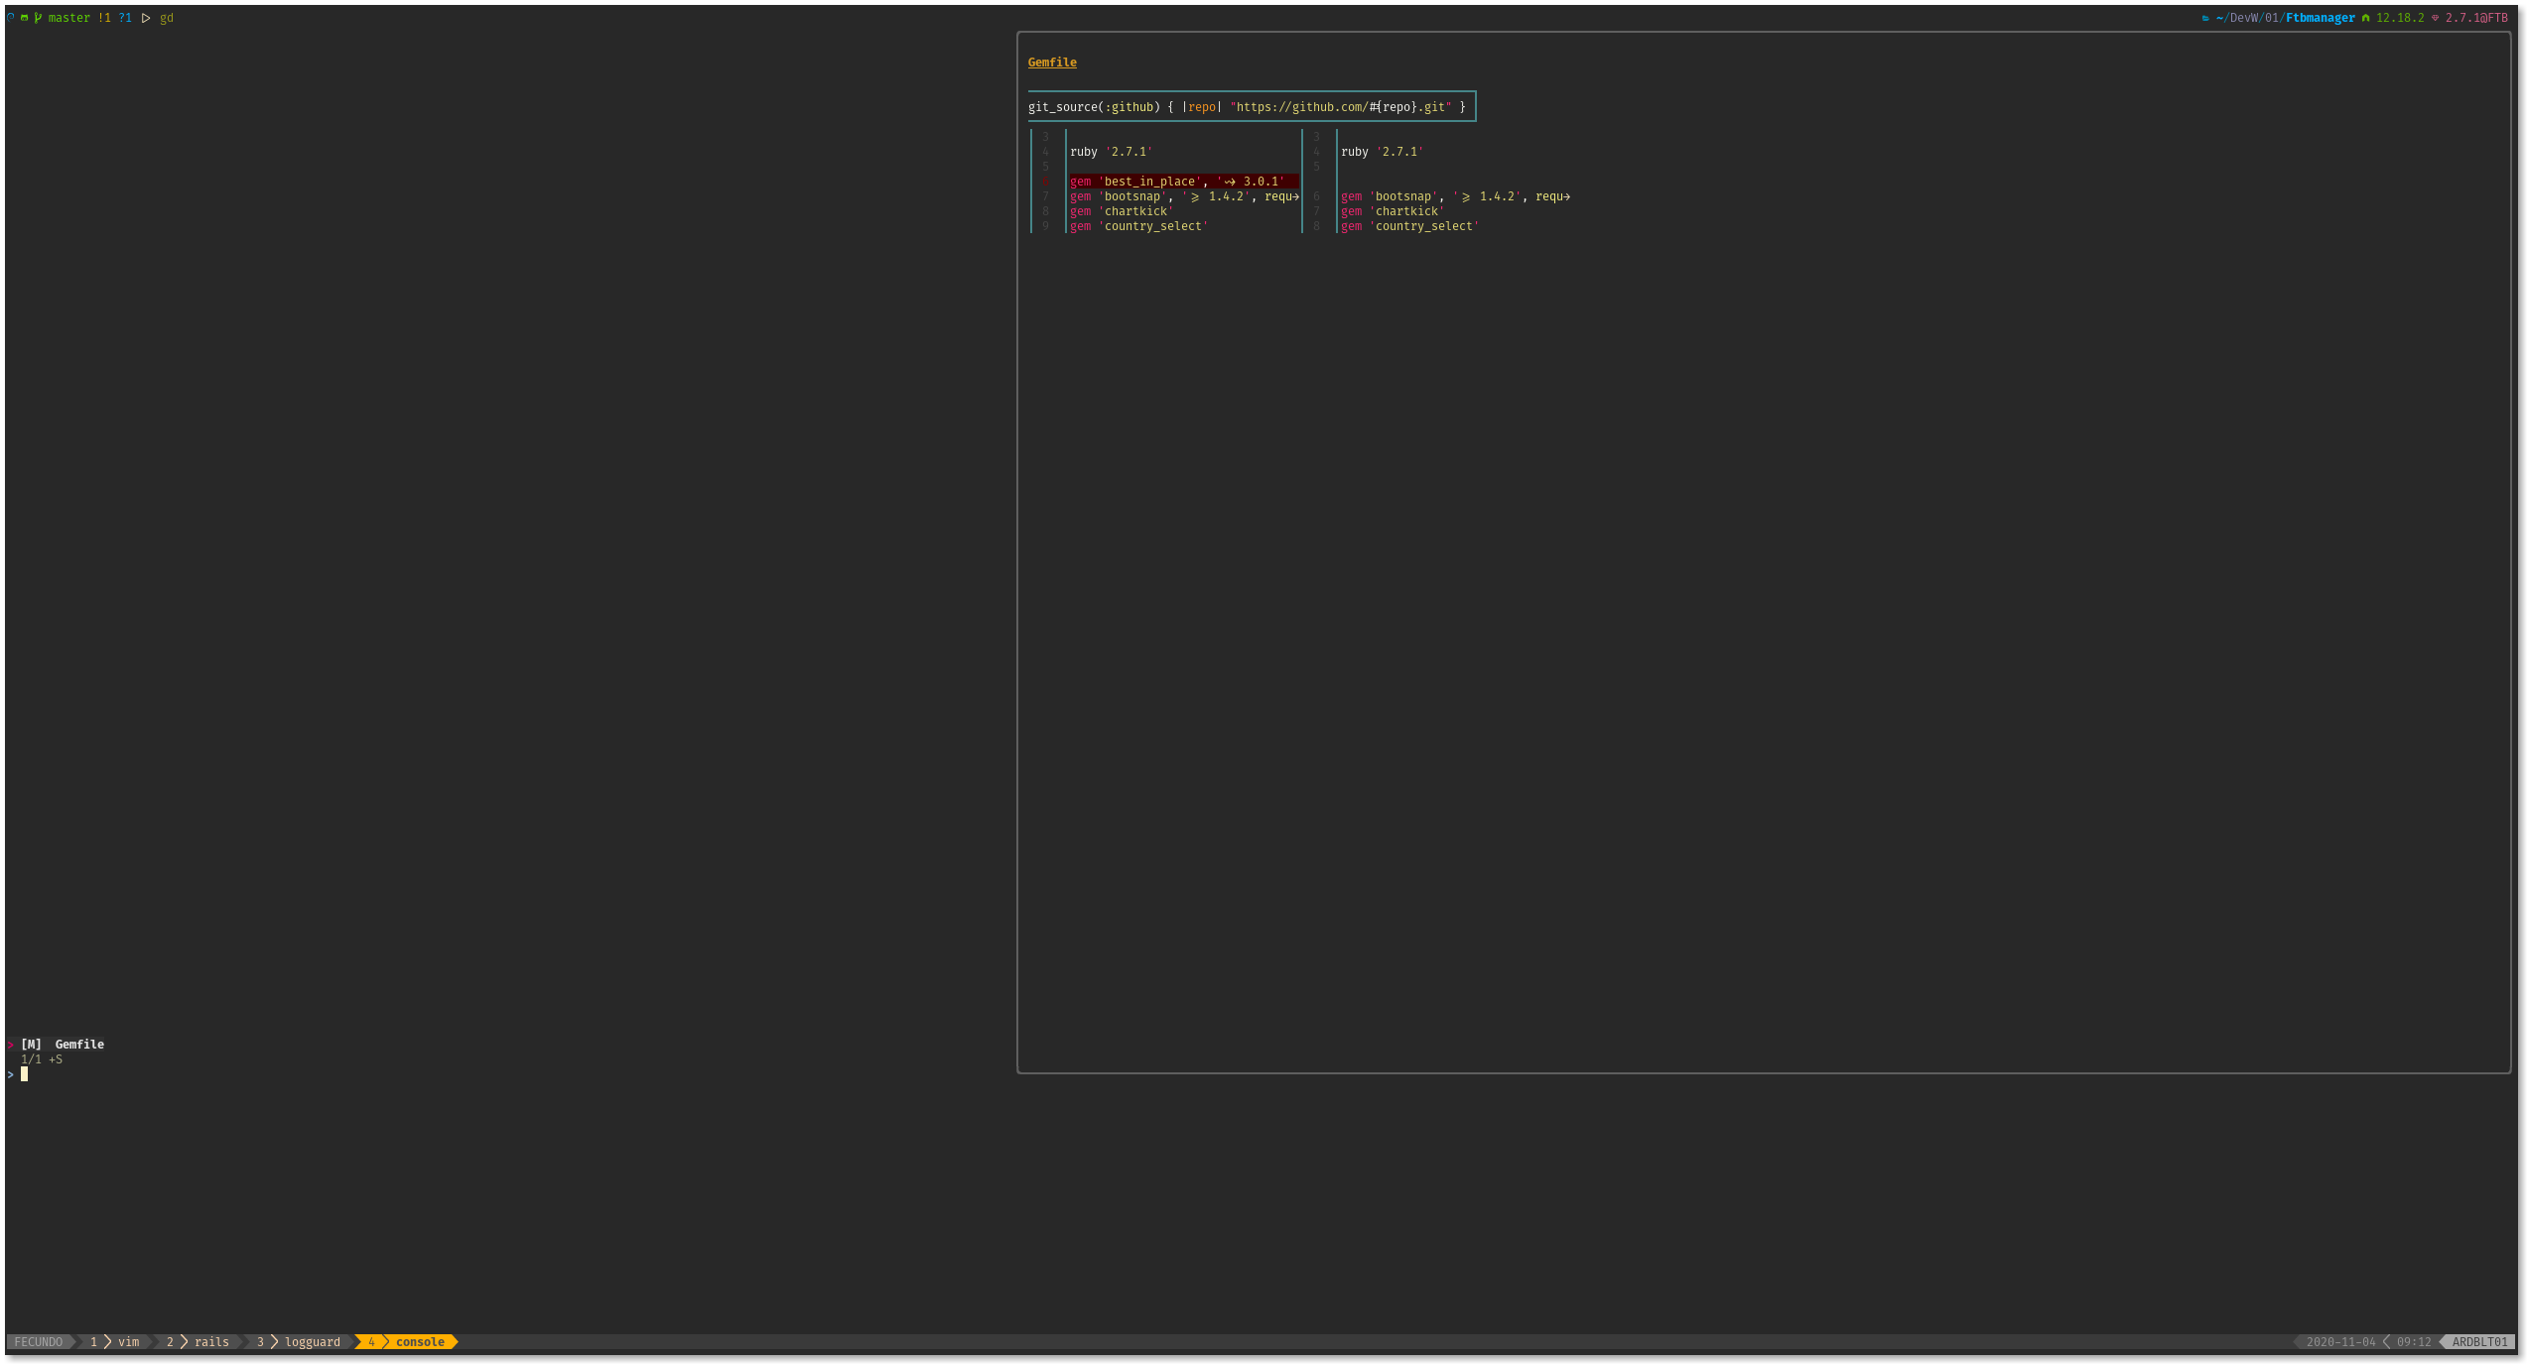This screenshot has width=2527, height=1364.
Task: Toggle the highlighted best_in_place diff line
Action: point(1181,181)
